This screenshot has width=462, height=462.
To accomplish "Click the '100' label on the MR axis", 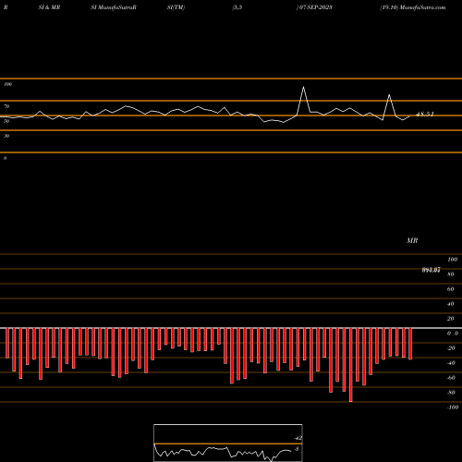I will coord(453,260).
